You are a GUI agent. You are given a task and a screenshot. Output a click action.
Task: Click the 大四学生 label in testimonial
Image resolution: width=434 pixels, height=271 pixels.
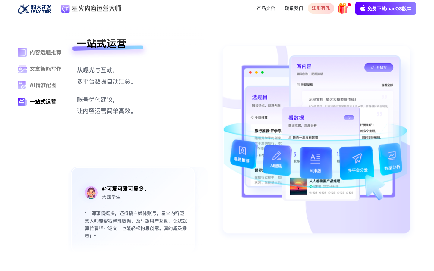tap(111, 197)
